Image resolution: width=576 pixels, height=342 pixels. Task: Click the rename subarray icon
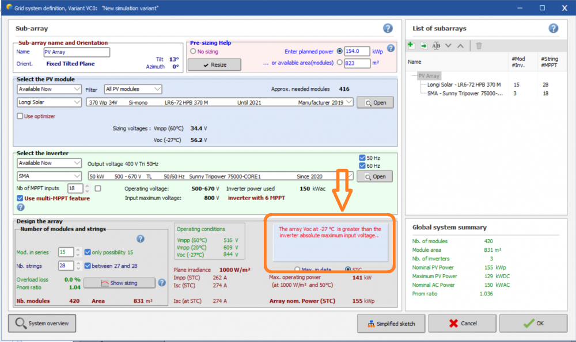pos(436,45)
